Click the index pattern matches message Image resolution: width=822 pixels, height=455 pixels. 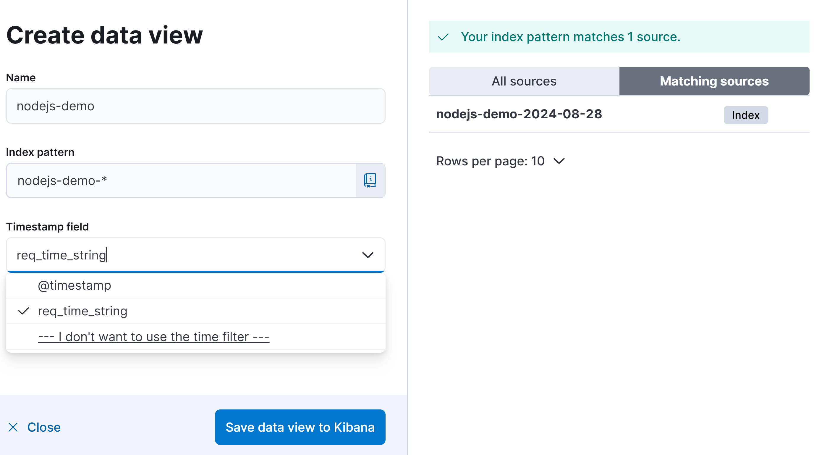570,37
